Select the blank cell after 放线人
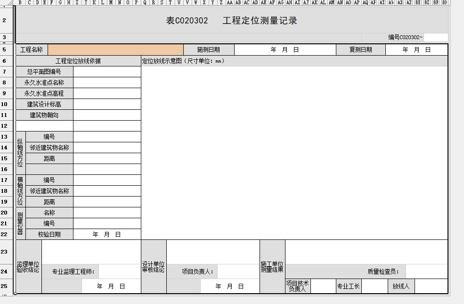 [431, 286]
